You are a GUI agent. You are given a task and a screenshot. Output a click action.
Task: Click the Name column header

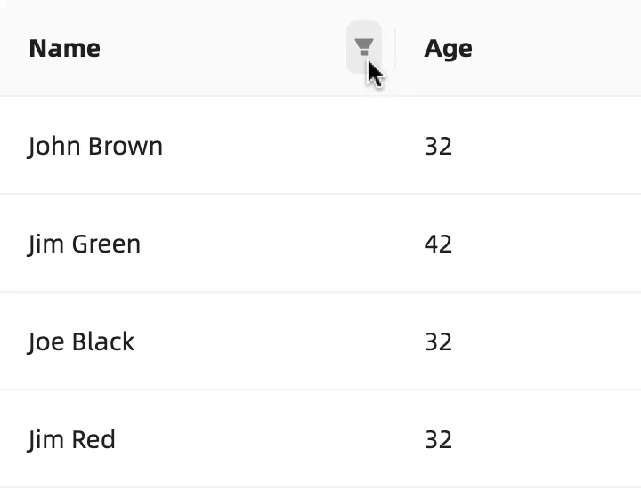(x=64, y=48)
